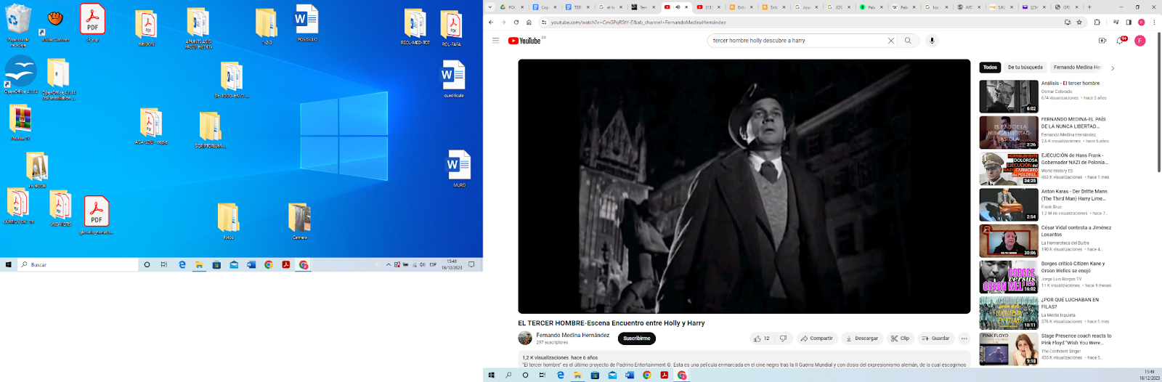Open the ROL-FAFA desktop folder
The image size is (1162, 382).
[451, 28]
